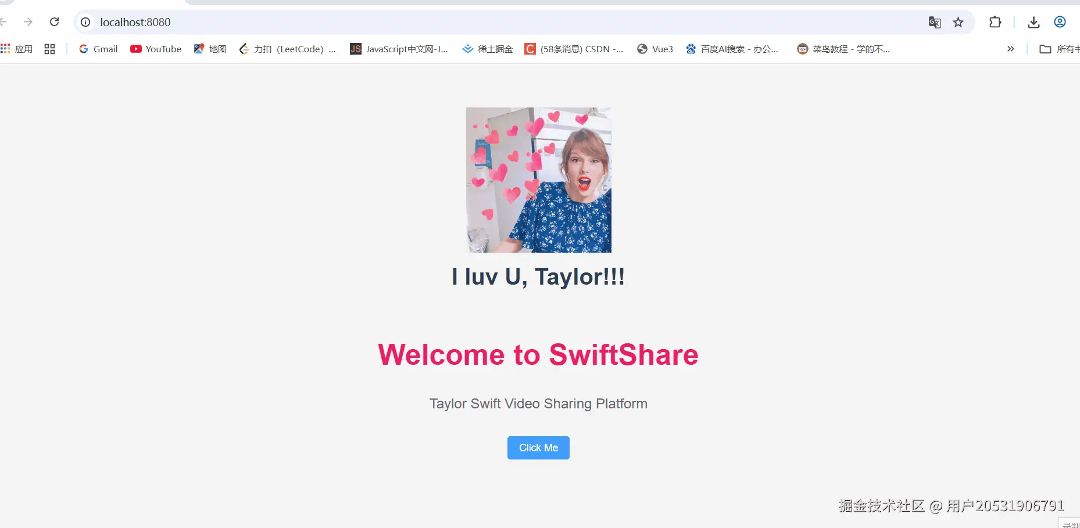
Task: Click the Click Me button
Action: pyautogui.click(x=538, y=447)
